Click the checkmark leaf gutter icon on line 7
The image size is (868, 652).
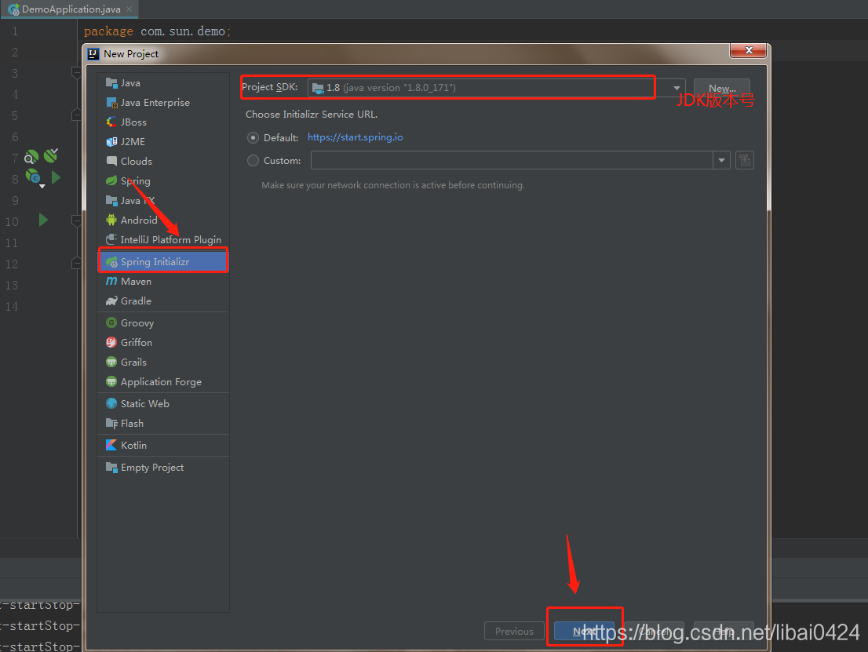[51, 155]
